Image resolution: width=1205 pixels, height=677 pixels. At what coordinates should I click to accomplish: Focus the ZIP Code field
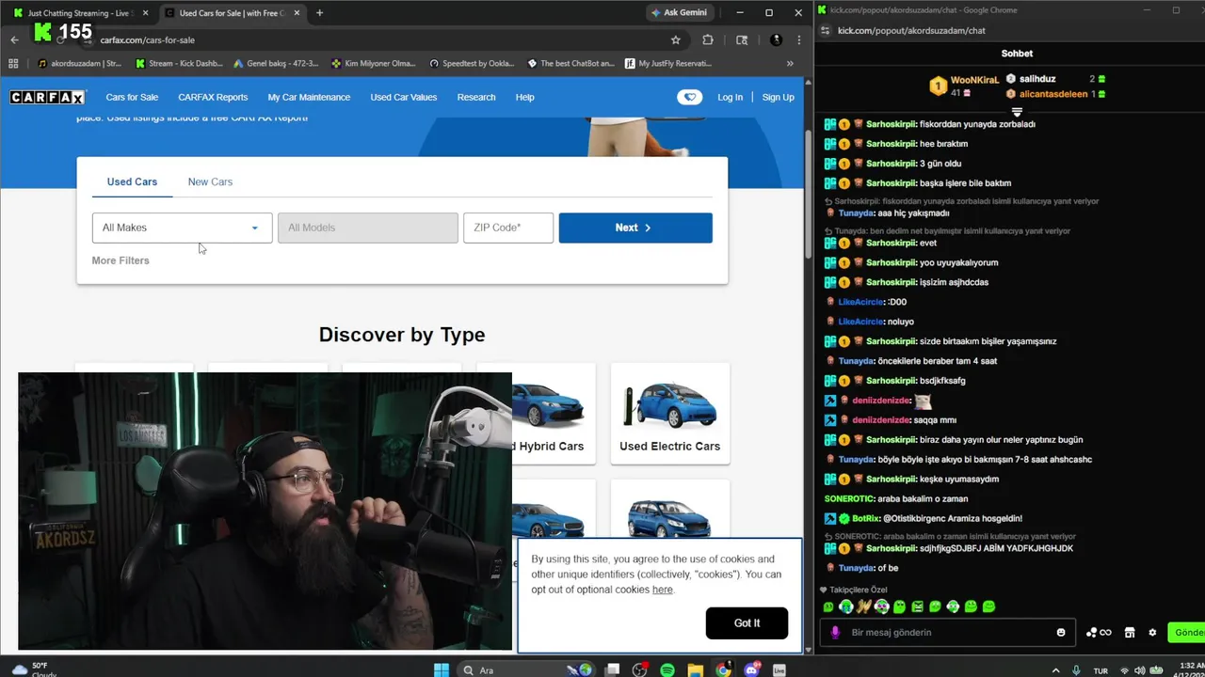(x=508, y=228)
